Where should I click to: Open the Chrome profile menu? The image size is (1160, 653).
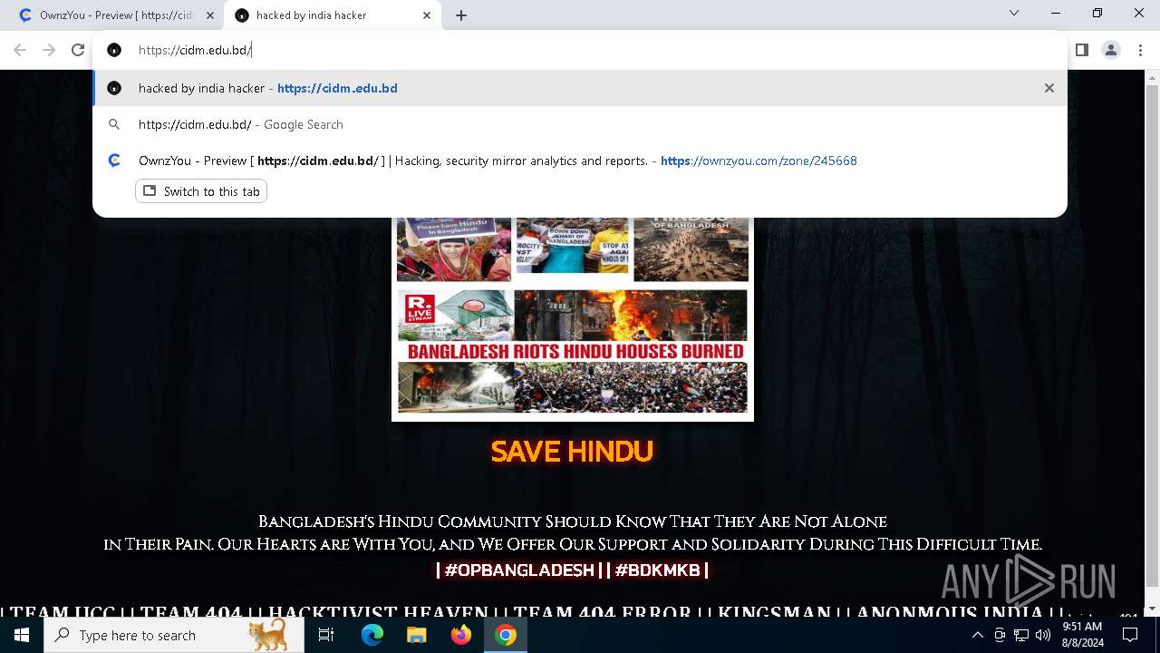[x=1111, y=50]
